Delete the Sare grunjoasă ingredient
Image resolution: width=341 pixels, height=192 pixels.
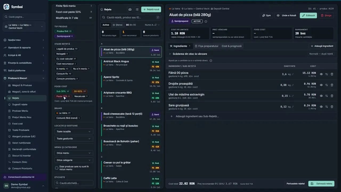[332, 107]
